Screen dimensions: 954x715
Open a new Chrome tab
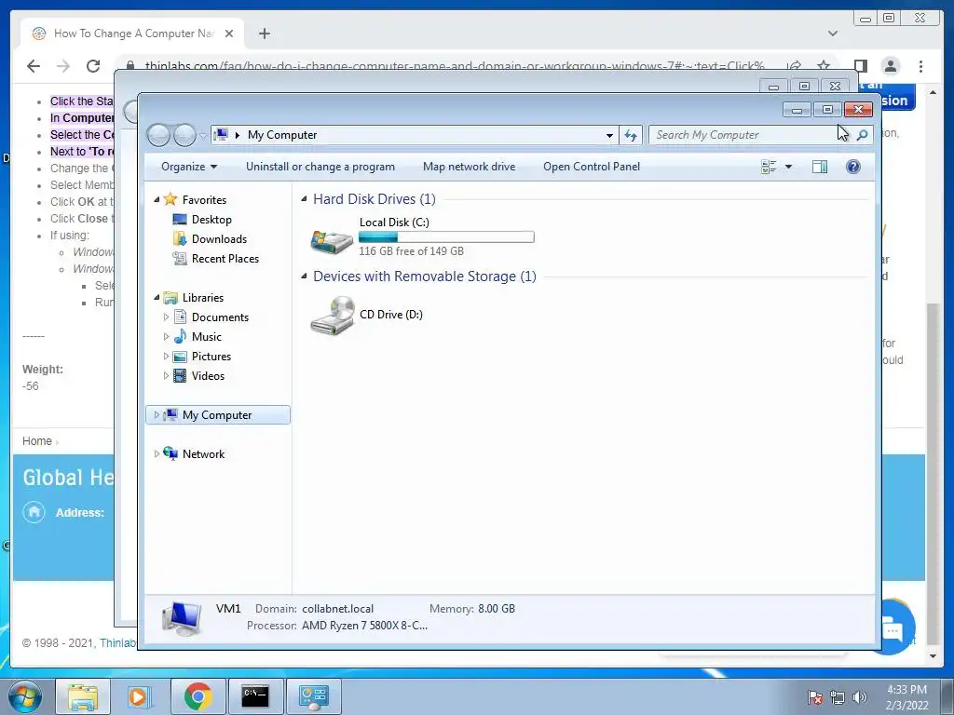[x=264, y=34]
